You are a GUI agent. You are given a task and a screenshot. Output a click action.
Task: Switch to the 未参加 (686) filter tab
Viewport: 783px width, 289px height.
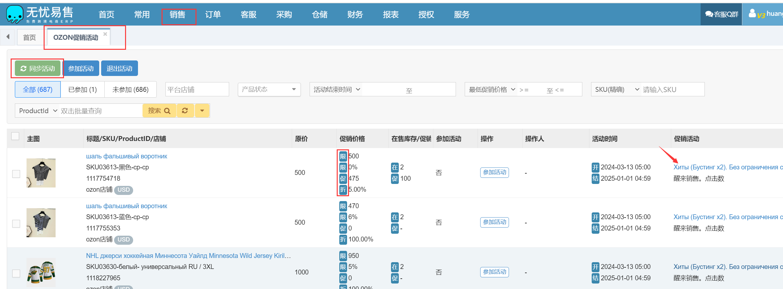click(x=130, y=90)
